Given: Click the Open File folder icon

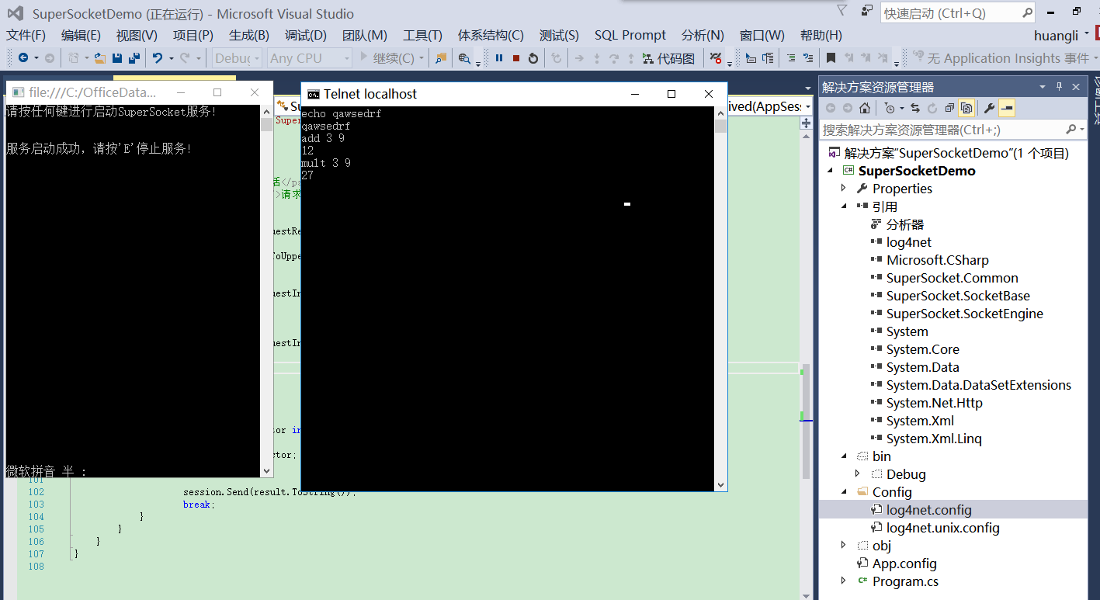Looking at the screenshot, I should 100,58.
